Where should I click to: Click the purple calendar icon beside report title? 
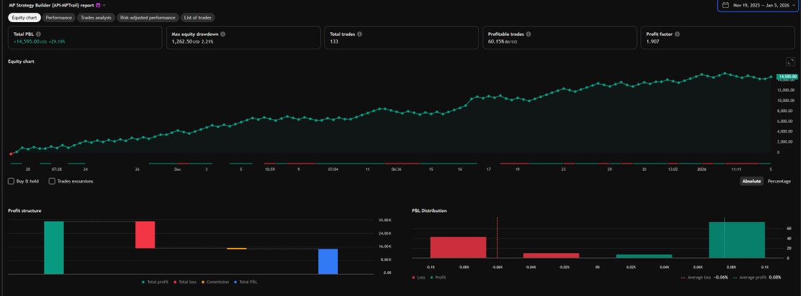click(99, 5)
